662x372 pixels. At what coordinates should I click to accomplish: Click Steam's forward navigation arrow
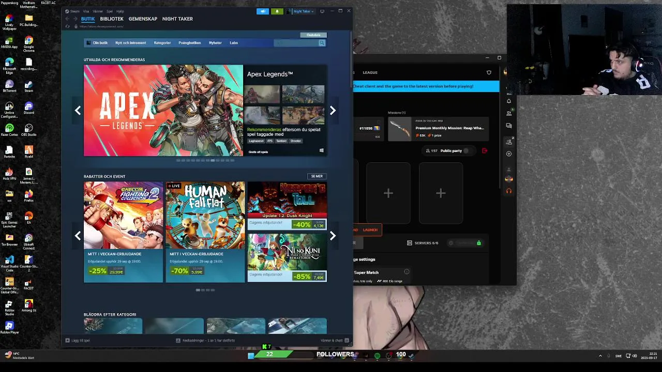tap(75, 19)
